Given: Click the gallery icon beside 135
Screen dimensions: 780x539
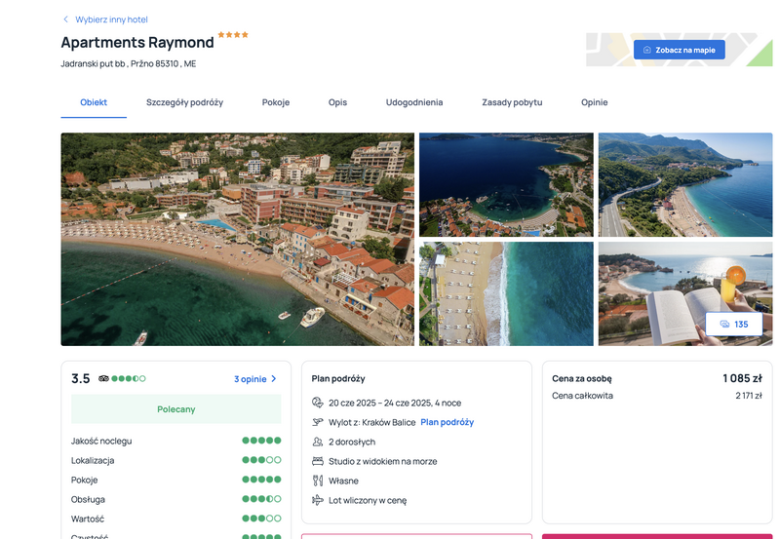Looking at the screenshot, I should pyautogui.click(x=724, y=325).
